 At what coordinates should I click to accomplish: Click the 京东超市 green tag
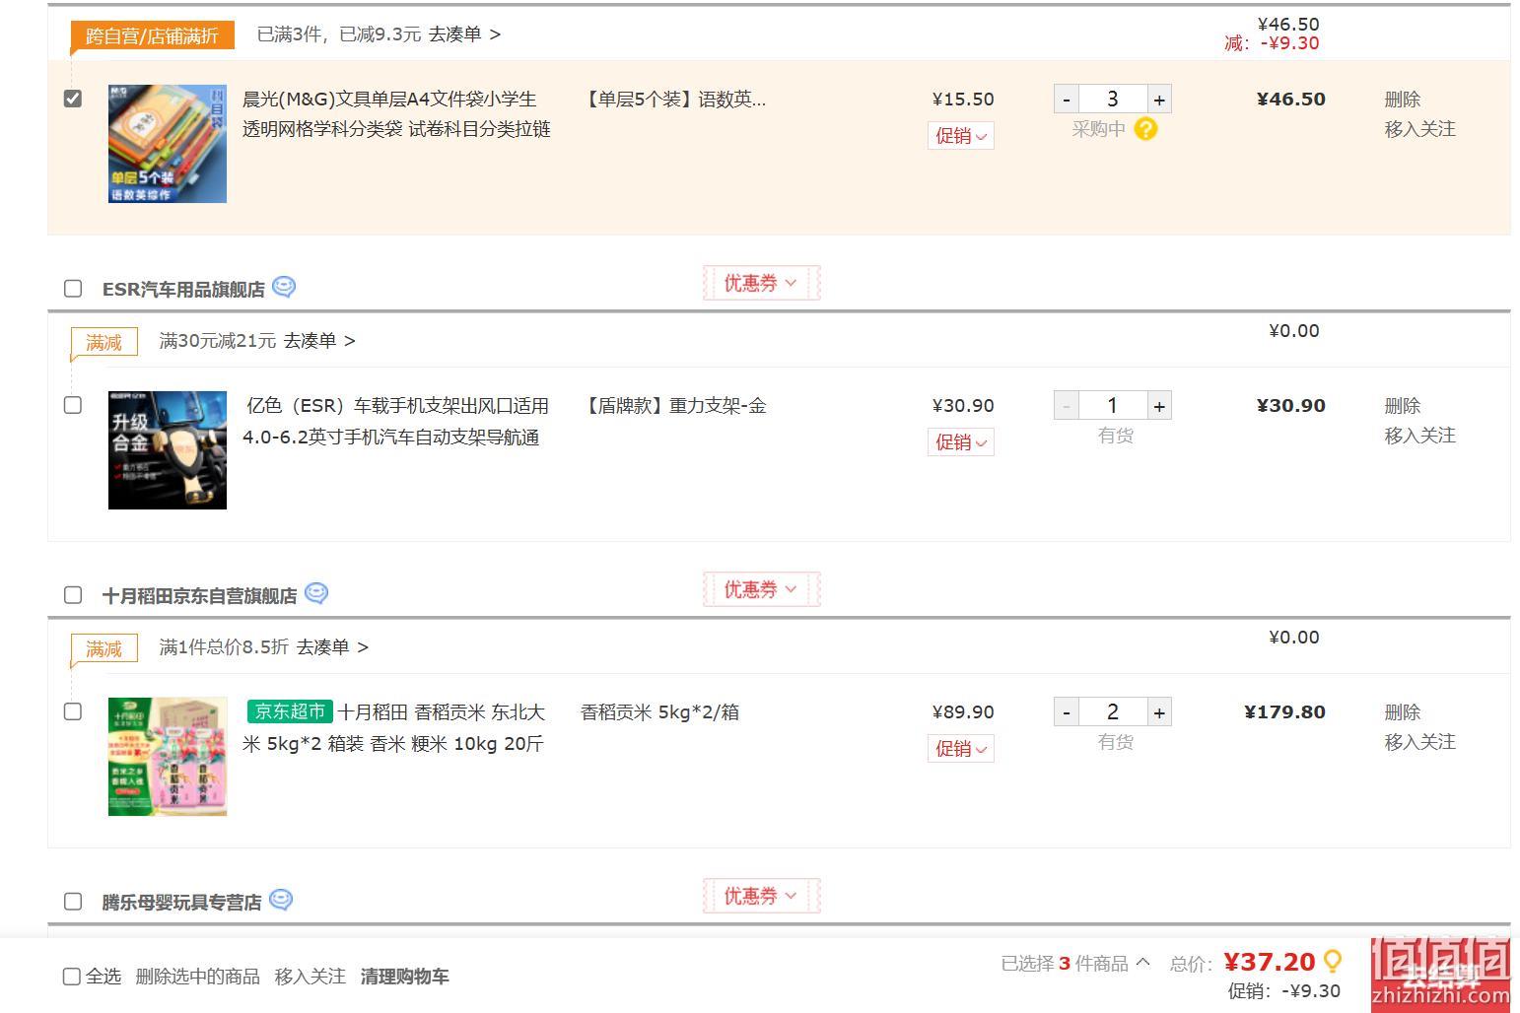click(x=290, y=711)
